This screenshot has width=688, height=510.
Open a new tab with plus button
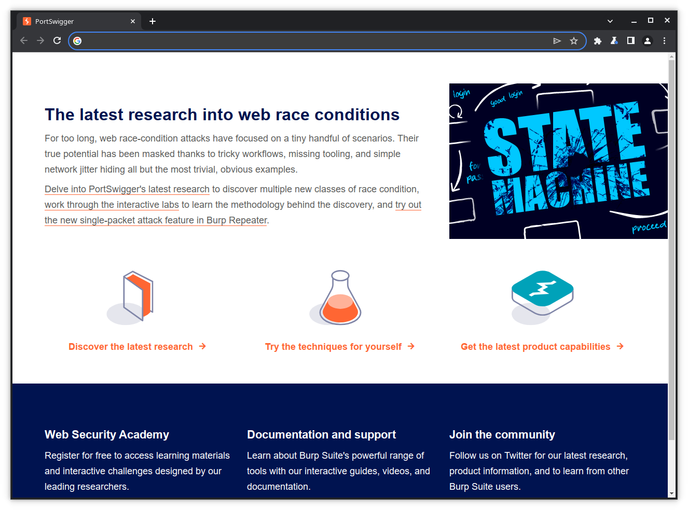tap(153, 21)
